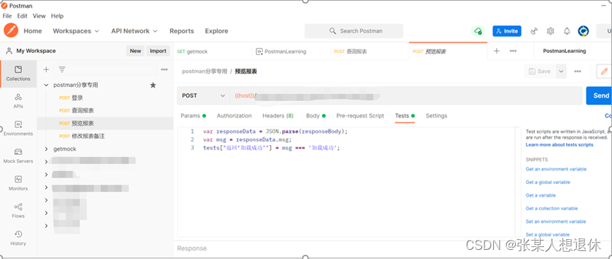The image size is (612, 259).
Task: Insert 'Get a global variable' snippet
Action: [548, 182]
